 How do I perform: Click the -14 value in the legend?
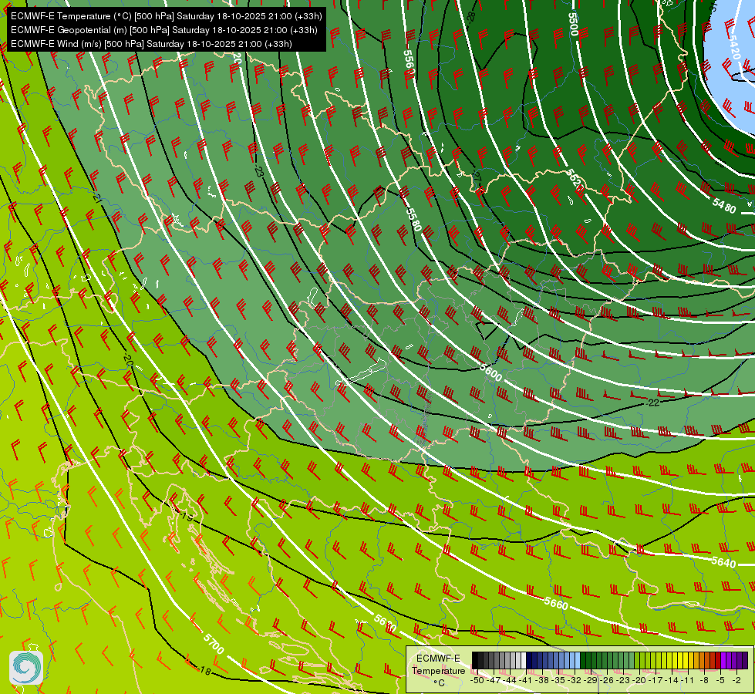pyautogui.click(x=672, y=680)
